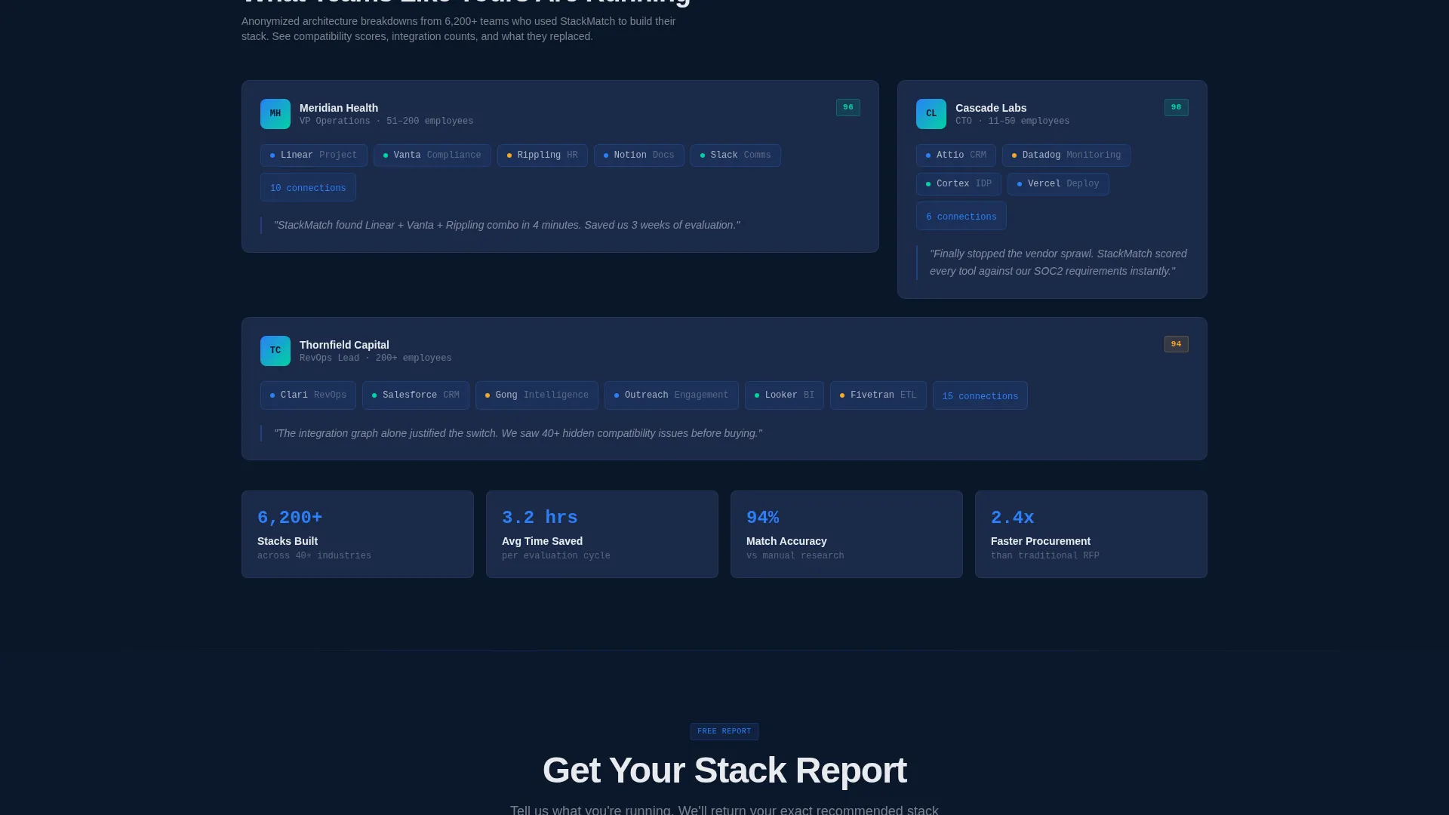Click the Meridian Health company name
The width and height of the screenshot is (1449, 815).
tap(339, 108)
